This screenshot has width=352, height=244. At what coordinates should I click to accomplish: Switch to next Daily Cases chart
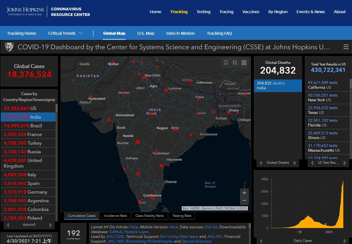[x=345, y=241]
